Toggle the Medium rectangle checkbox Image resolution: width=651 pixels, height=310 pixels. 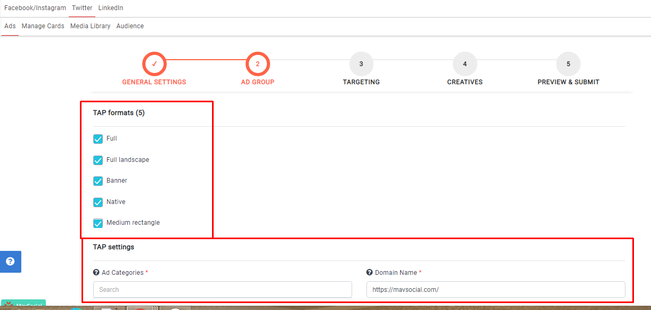click(98, 223)
